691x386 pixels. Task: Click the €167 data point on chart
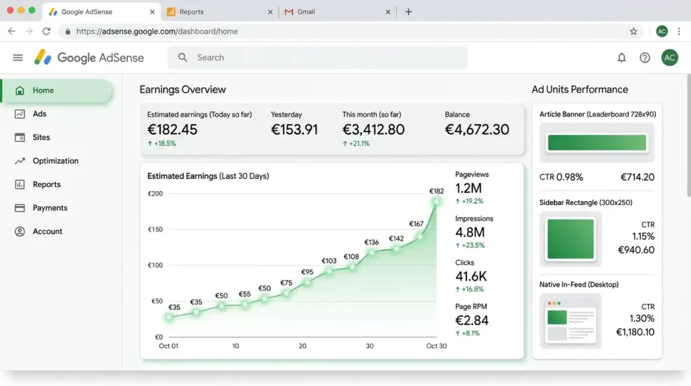[420, 237]
